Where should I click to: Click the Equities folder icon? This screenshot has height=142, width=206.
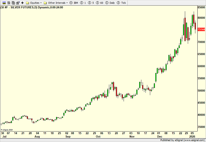27,3
